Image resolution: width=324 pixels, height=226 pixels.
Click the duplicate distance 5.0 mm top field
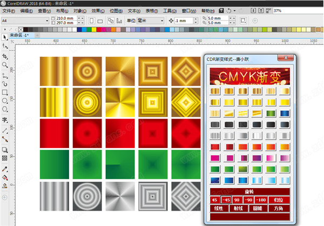click(218, 18)
